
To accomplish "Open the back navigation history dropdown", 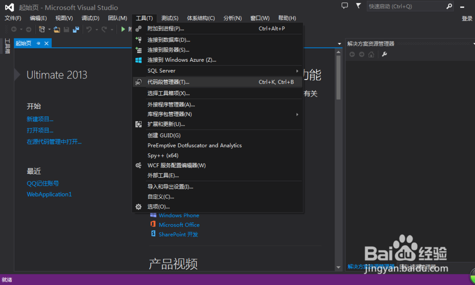I will coord(21,29).
